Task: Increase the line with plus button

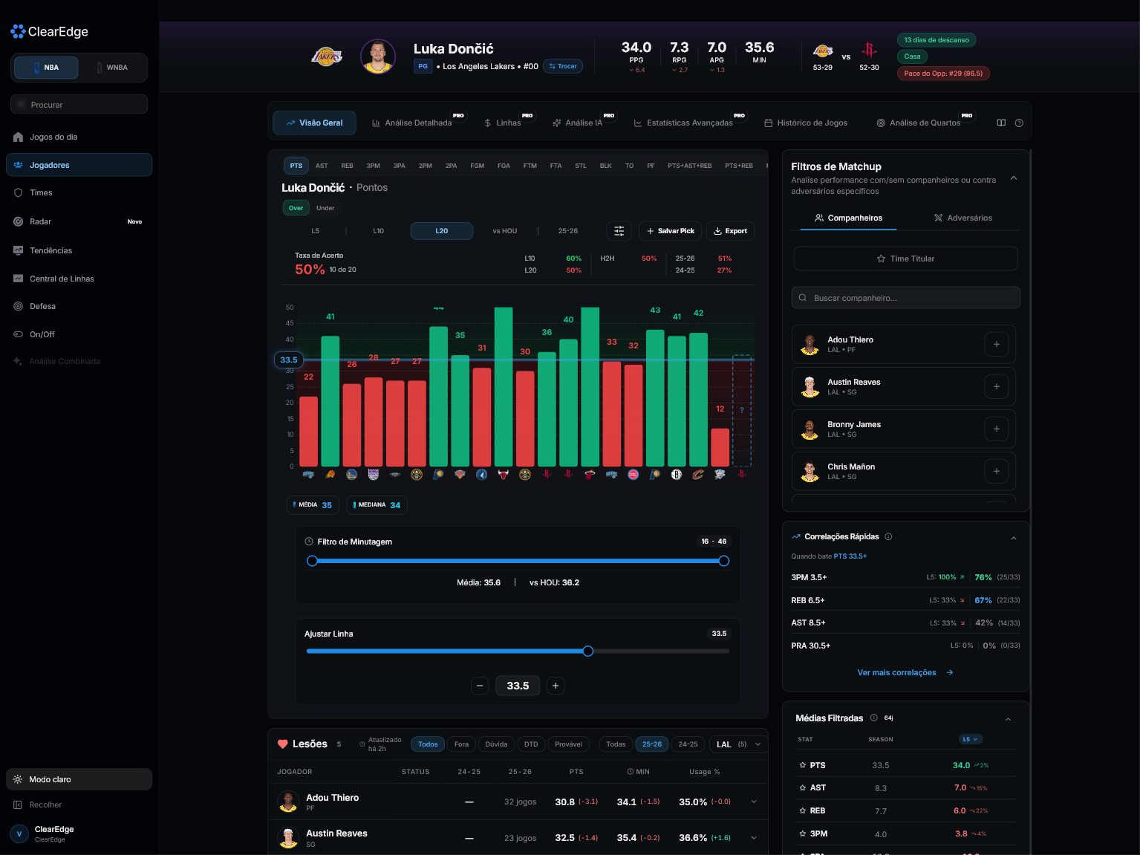Action: coord(556,686)
